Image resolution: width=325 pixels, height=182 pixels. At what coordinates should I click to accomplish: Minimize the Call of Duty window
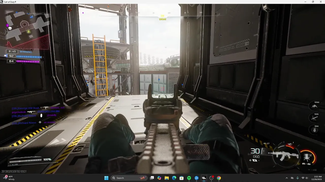point(305,2)
